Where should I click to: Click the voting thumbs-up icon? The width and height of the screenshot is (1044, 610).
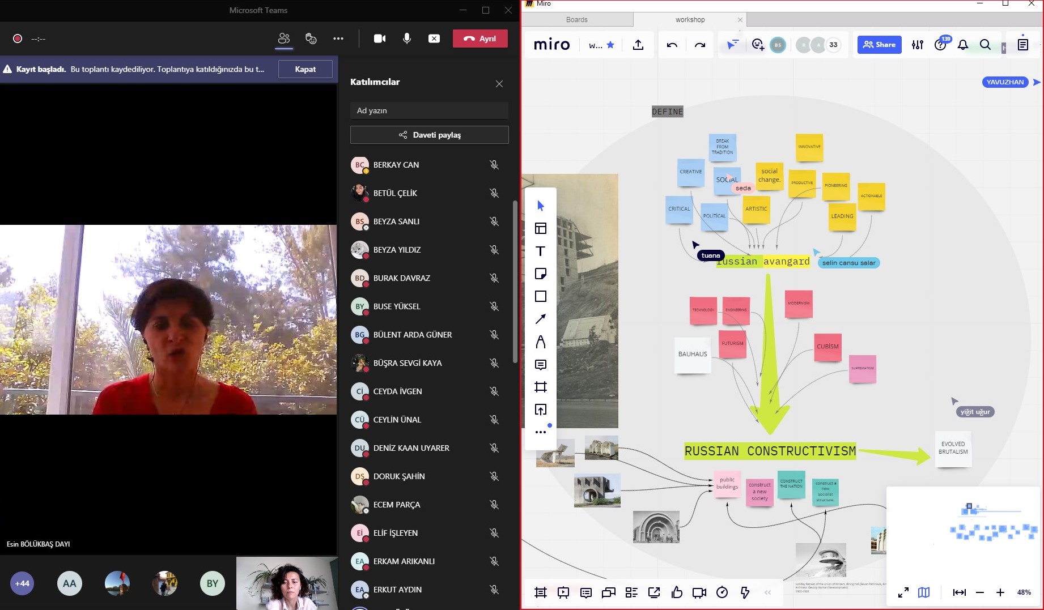677,592
